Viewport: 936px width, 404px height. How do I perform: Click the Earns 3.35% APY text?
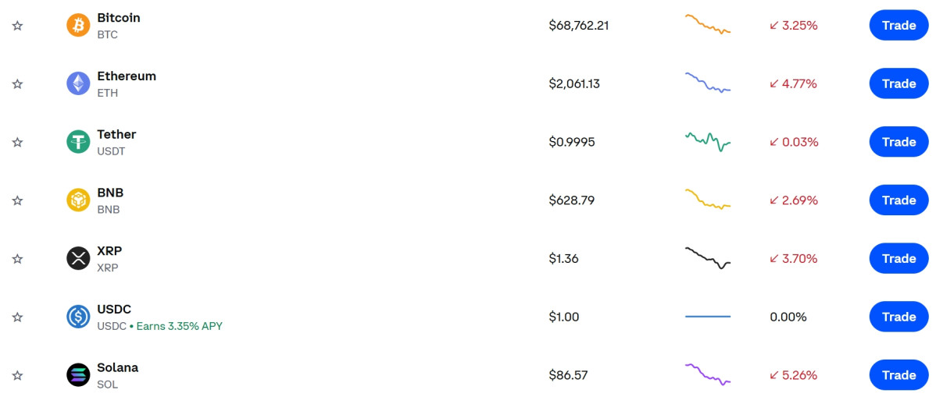click(179, 326)
